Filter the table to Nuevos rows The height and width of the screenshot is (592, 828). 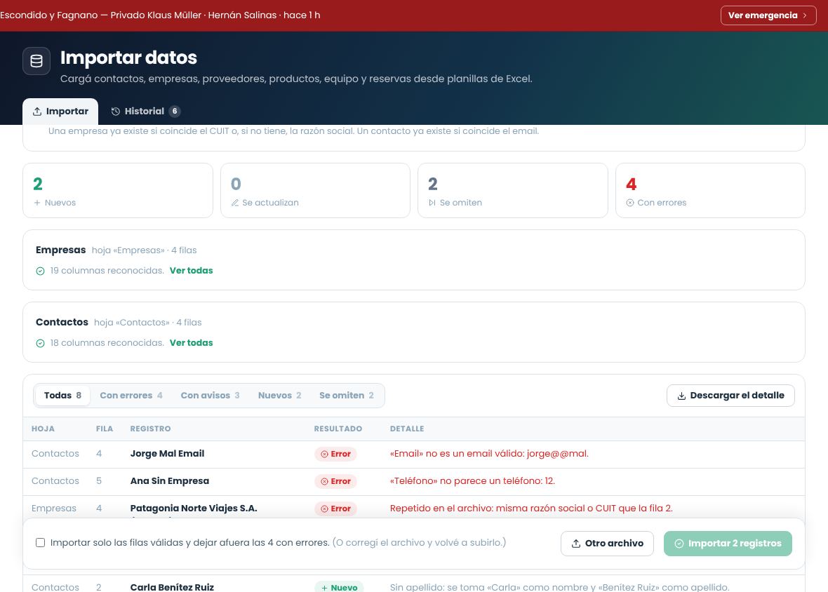tap(279, 395)
